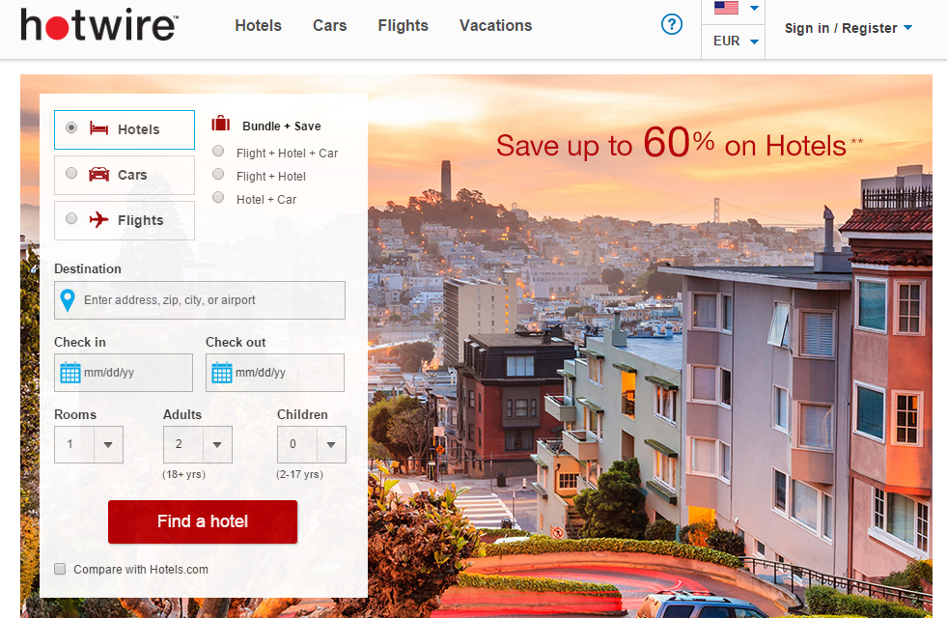Select the Hotel + Car bundle radio button

click(x=218, y=197)
